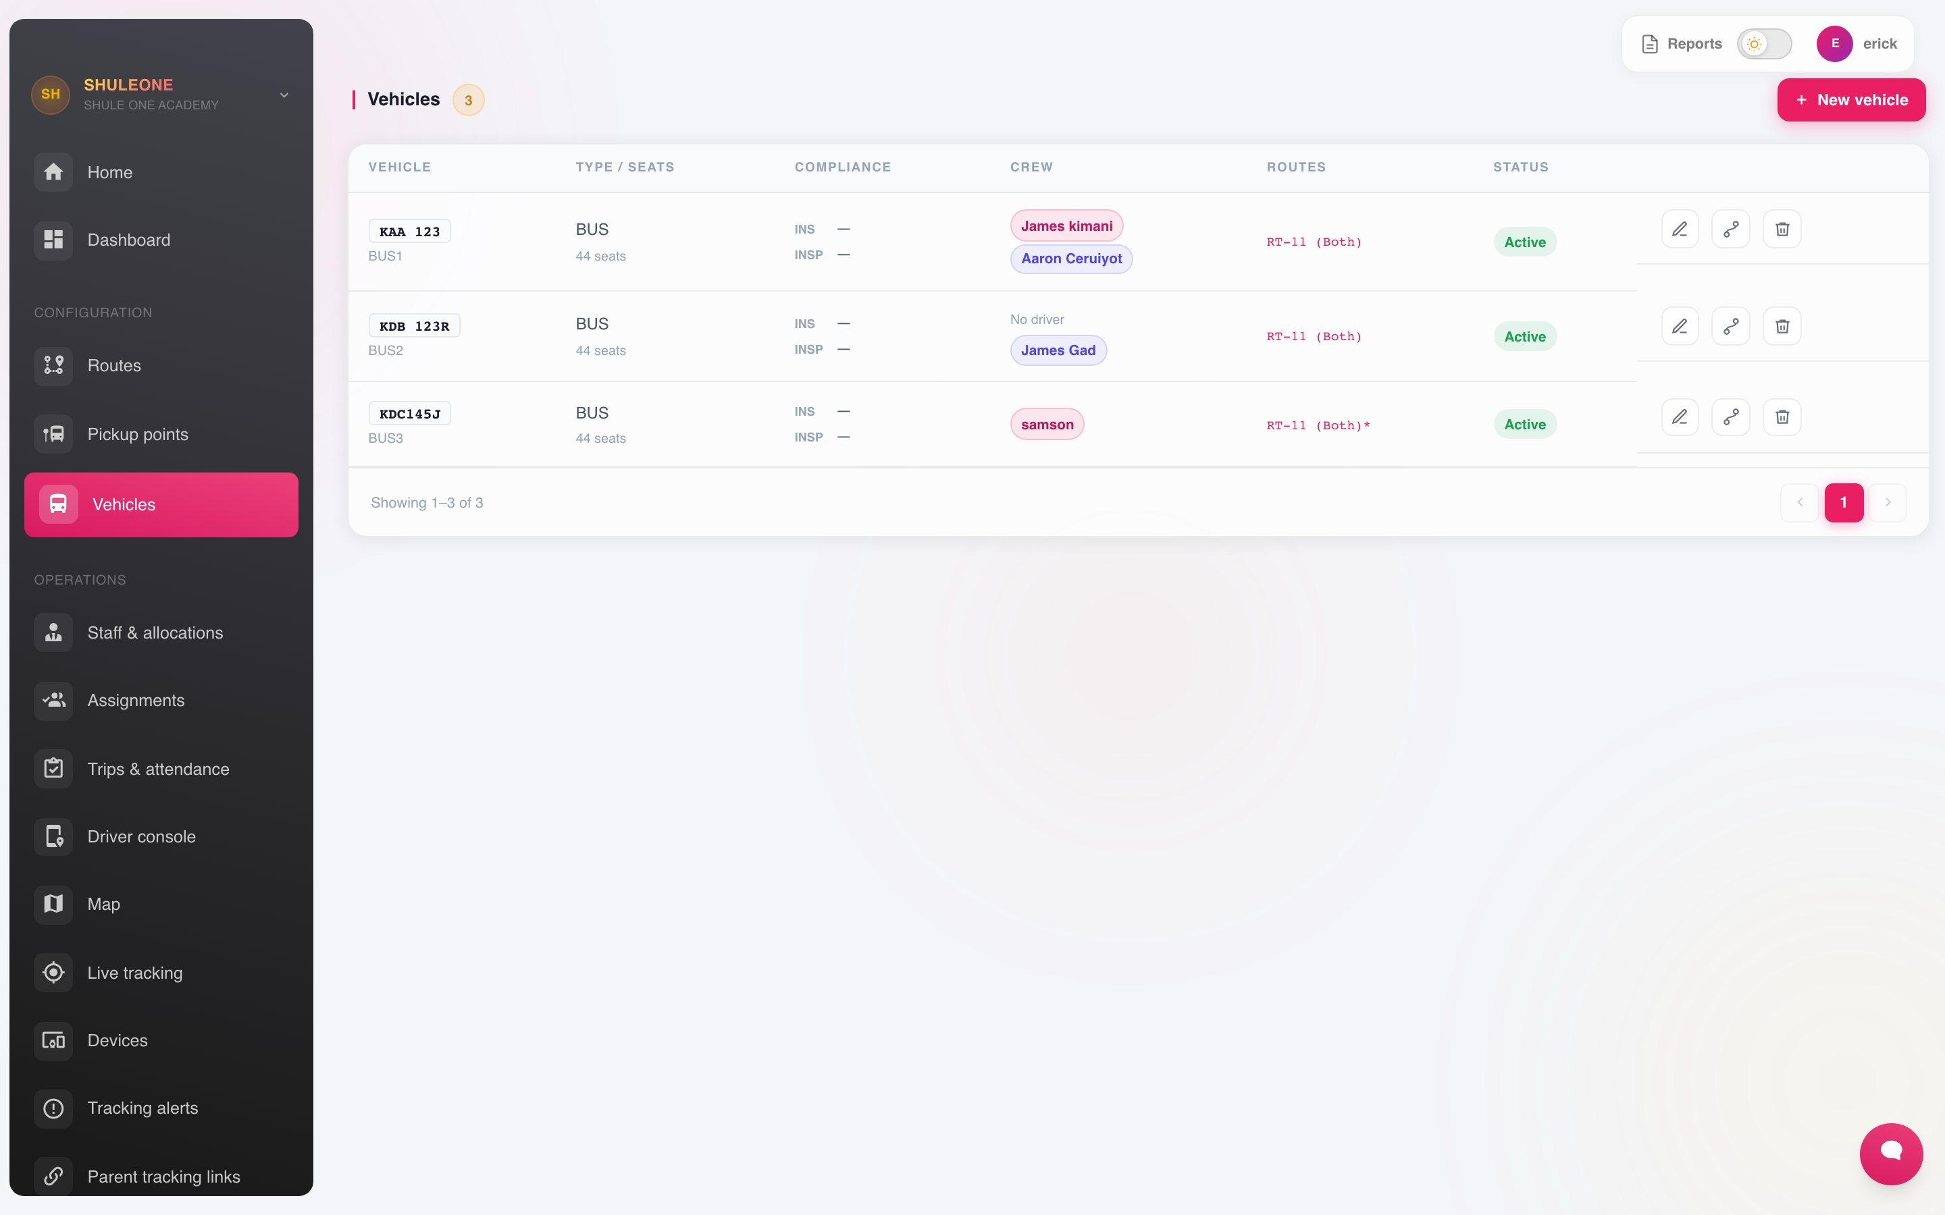This screenshot has width=1945, height=1215.
Task: Open route assignment icon for KAA 123
Action: (x=1730, y=229)
